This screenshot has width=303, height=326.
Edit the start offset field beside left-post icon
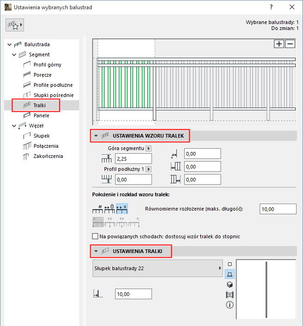coord(203,167)
